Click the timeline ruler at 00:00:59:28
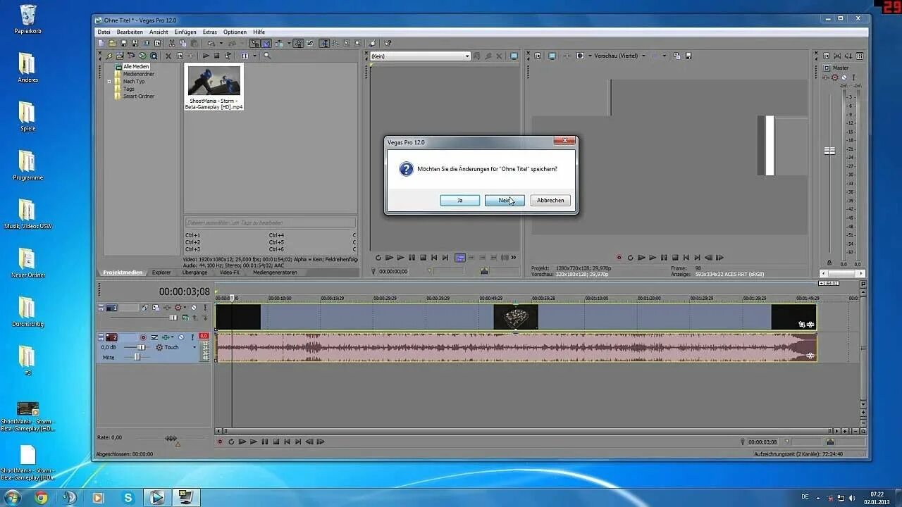The height and width of the screenshot is (507, 902). pos(543,298)
